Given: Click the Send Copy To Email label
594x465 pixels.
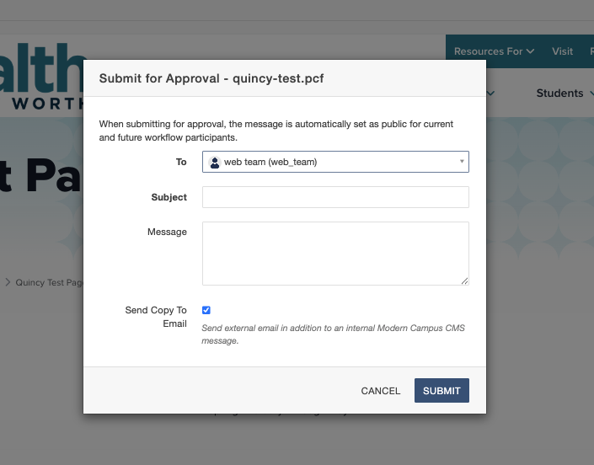Looking at the screenshot, I should tap(156, 317).
